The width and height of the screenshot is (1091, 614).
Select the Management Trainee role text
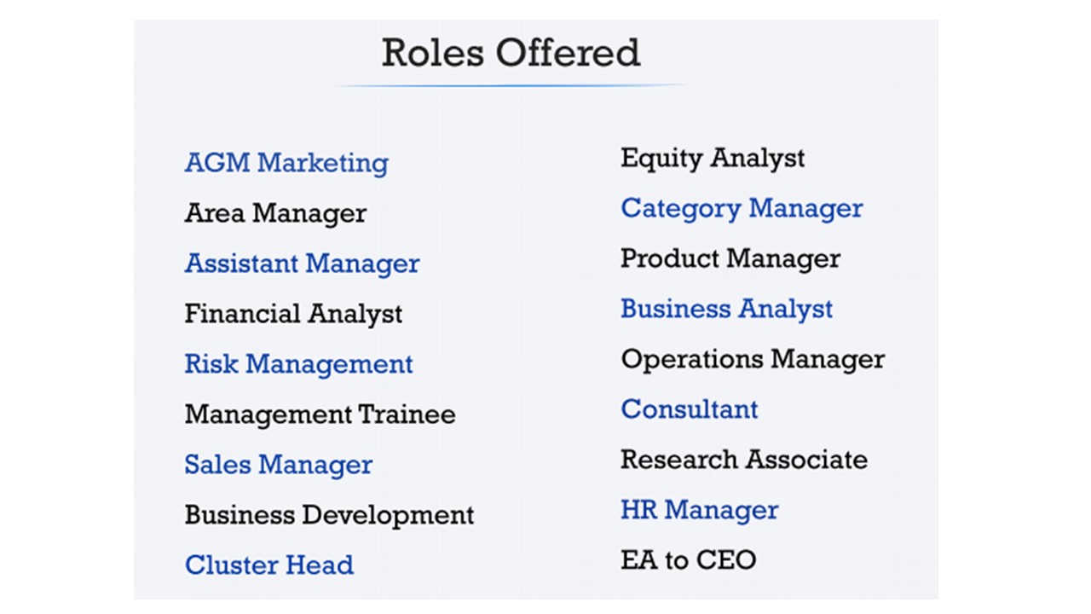[x=320, y=414]
